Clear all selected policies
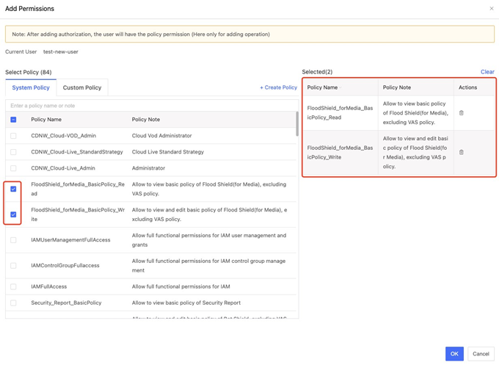499x365 pixels. (x=487, y=72)
